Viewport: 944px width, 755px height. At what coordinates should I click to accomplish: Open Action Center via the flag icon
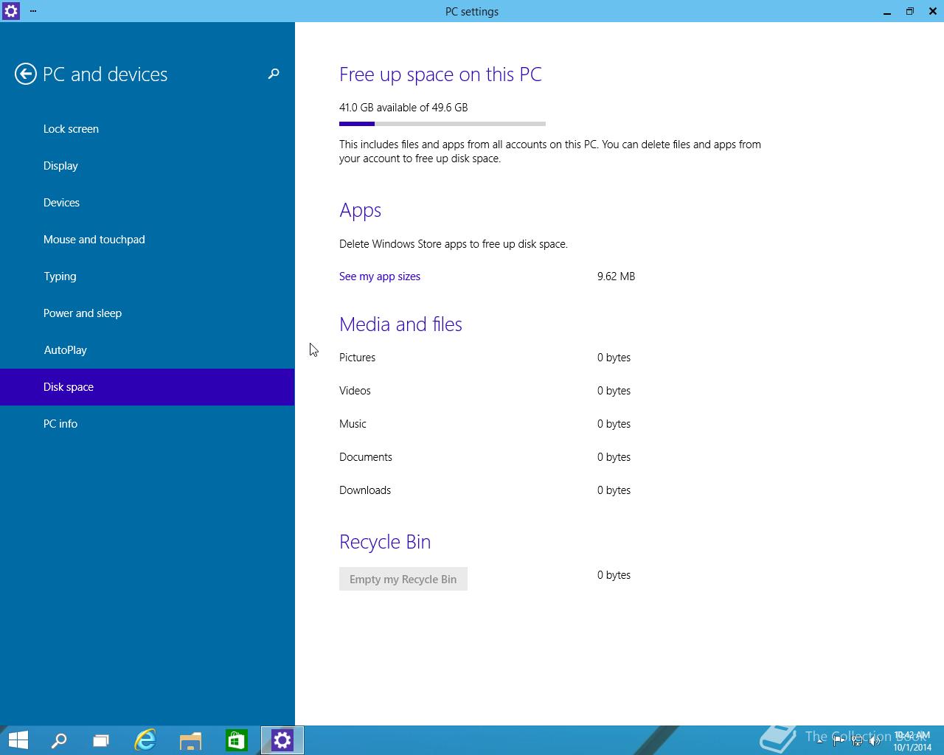pyautogui.click(x=839, y=741)
